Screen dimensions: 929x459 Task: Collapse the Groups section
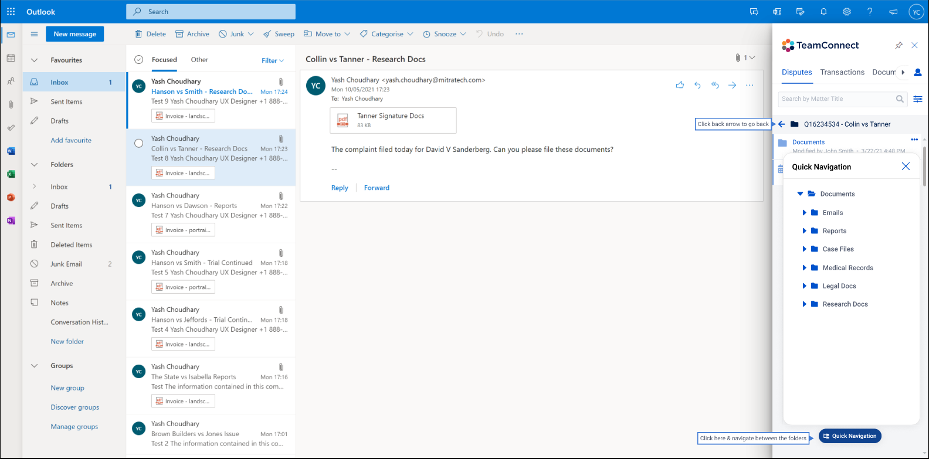tap(34, 366)
